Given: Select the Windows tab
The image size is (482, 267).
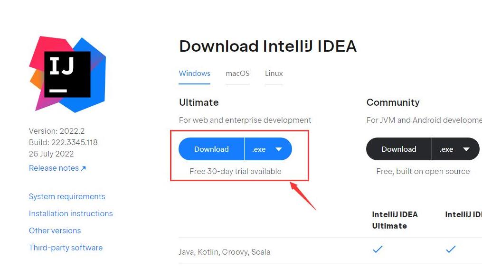Looking at the screenshot, I should coord(195,74).
